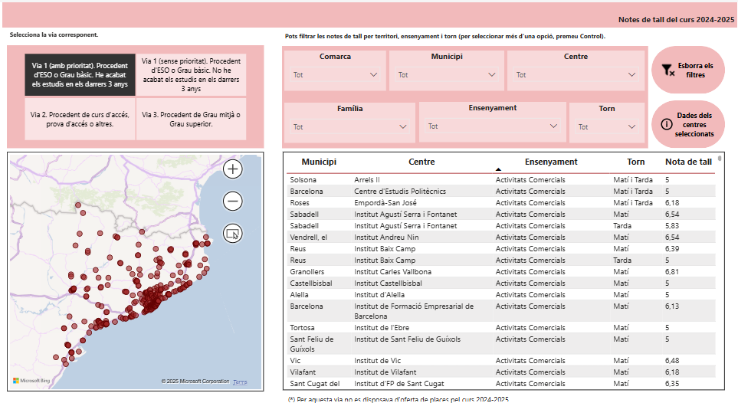This screenshot has width=738, height=403.
Task: Click the Microsoft Bing logo
Action: click(x=30, y=381)
